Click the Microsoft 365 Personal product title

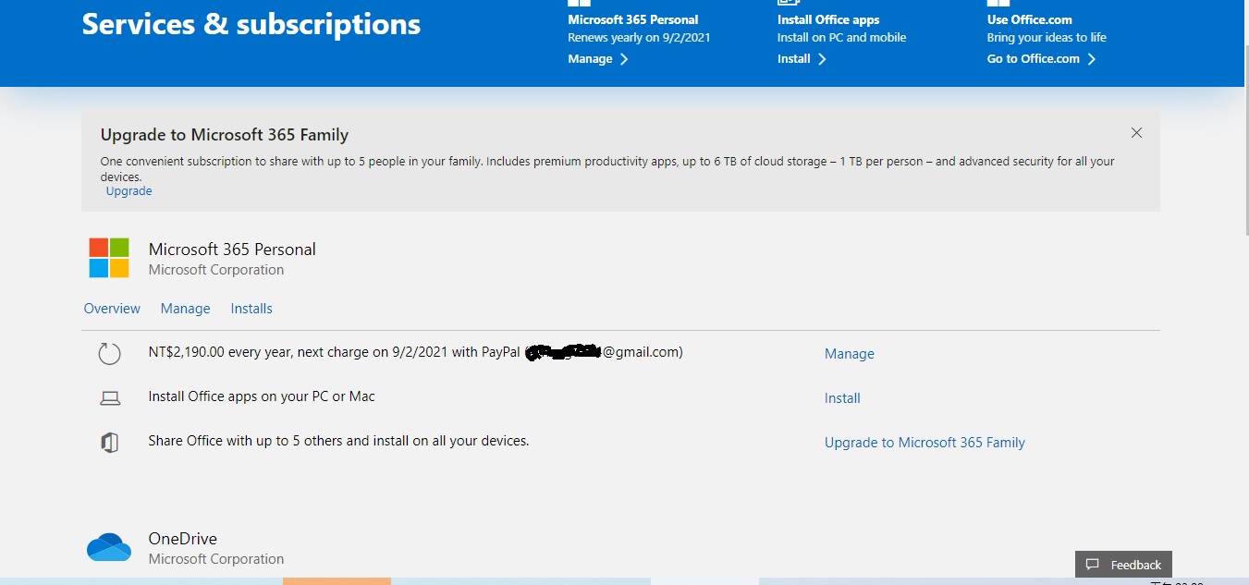[x=232, y=250]
